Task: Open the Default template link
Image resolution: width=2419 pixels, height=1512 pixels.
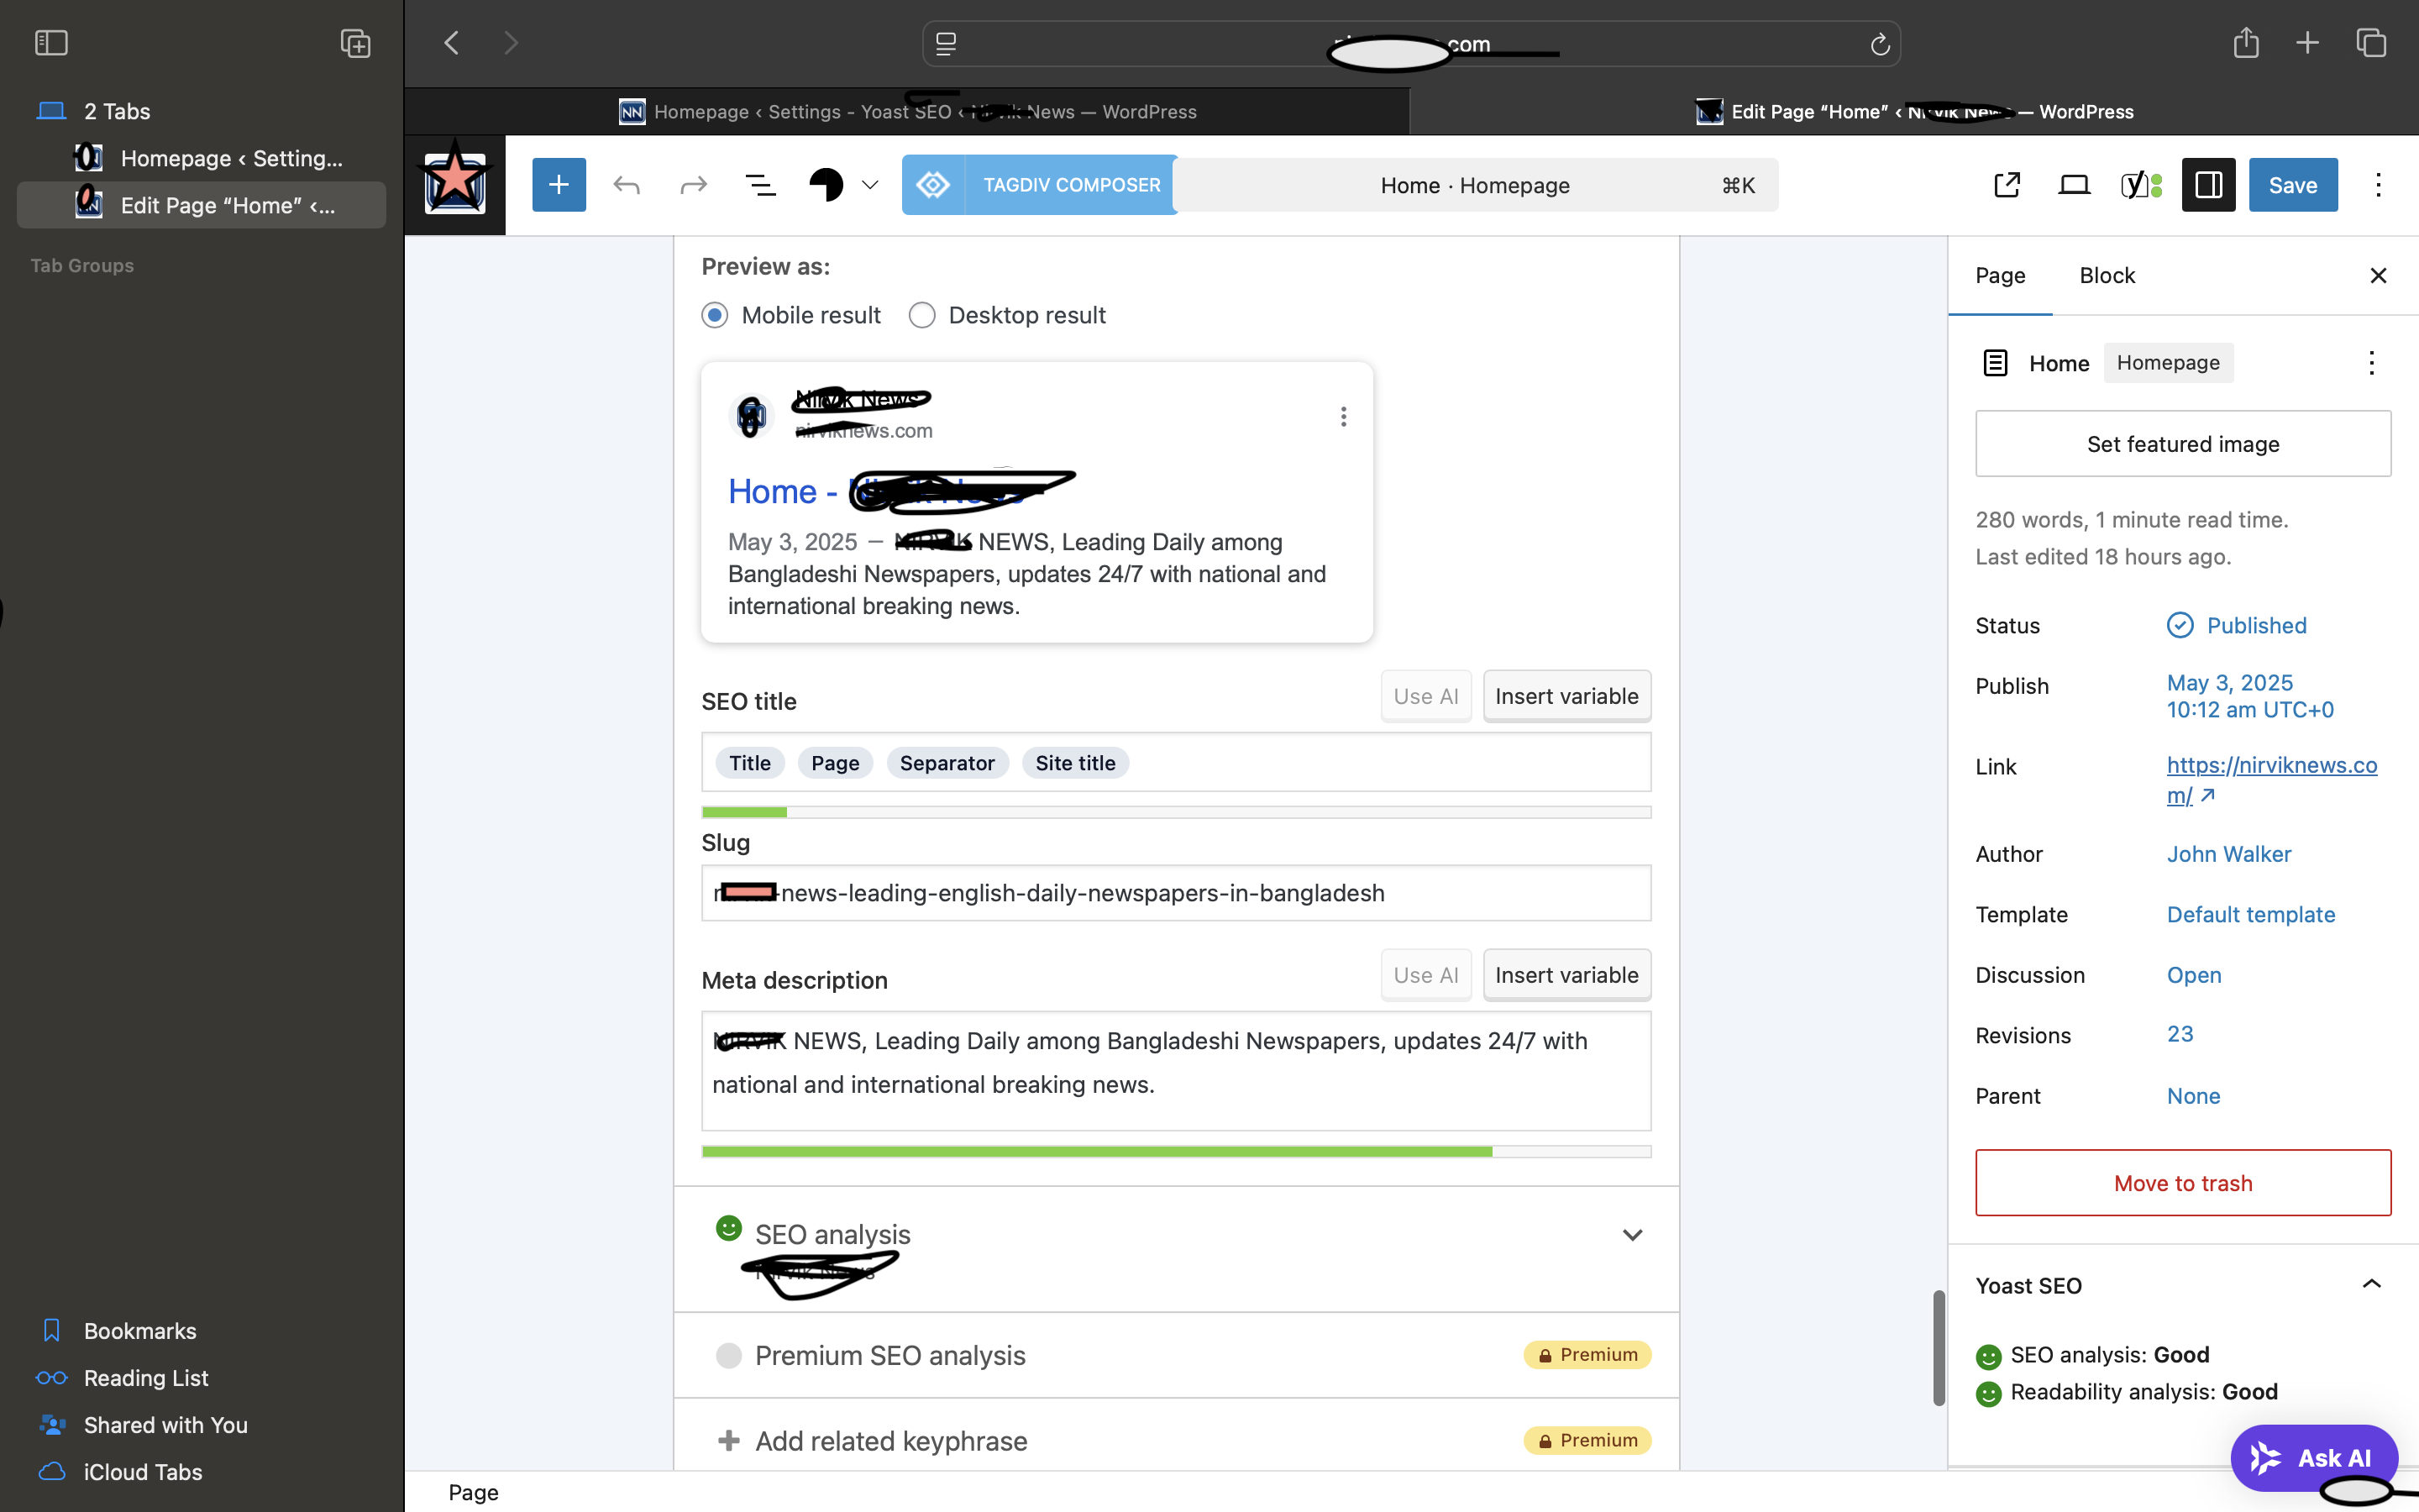Action: pyautogui.click(x=2250, y=914)
